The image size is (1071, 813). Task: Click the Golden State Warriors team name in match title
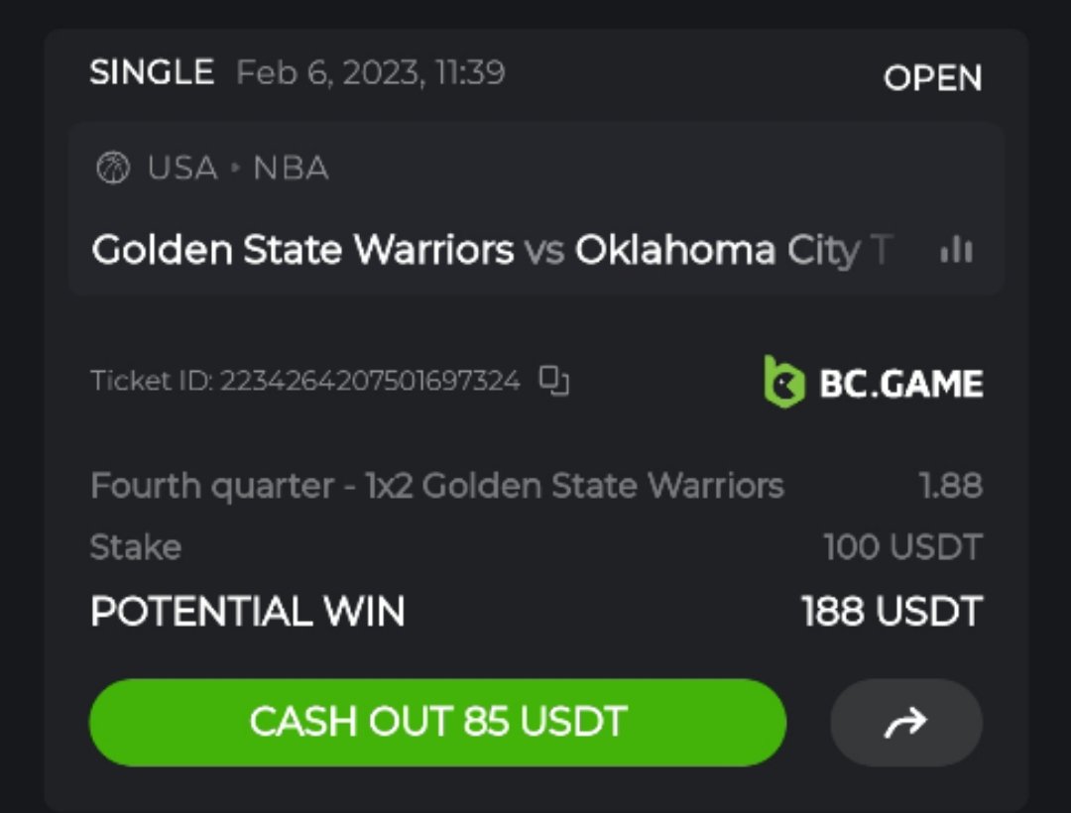click(302, 251)
